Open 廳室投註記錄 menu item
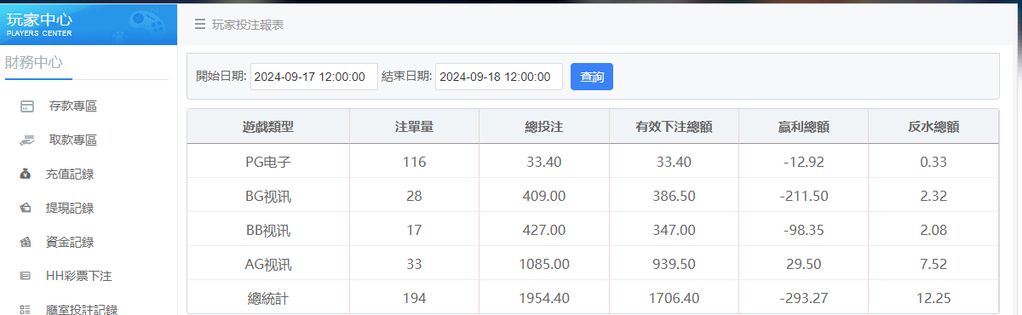This screenshot has height=315, width=1022. click(82, 310)
